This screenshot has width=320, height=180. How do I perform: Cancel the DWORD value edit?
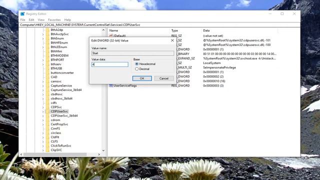(164, 78)
